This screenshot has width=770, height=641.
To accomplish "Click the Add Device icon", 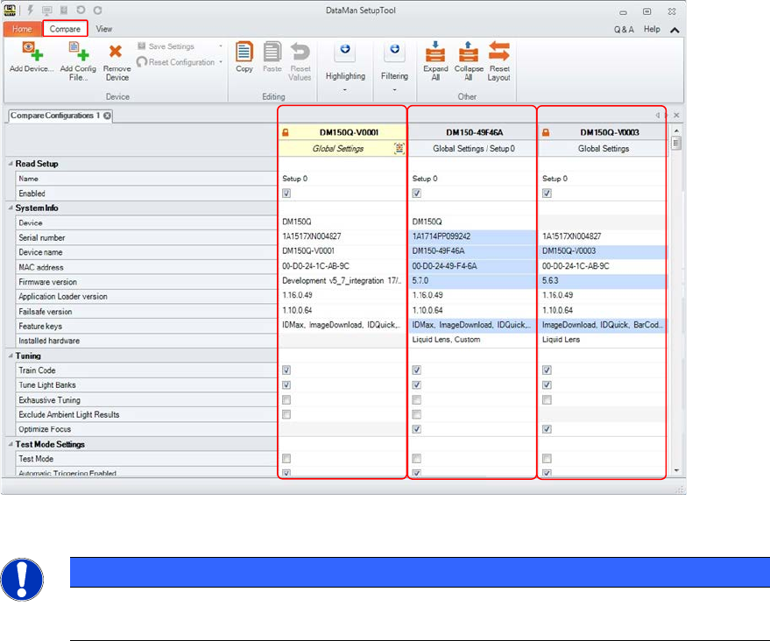I will [32, 51].
